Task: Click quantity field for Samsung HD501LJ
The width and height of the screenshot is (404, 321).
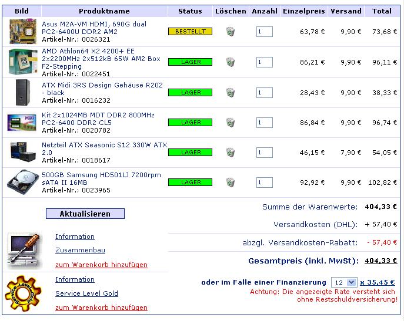Action: pyautogui.click(x=265, y=183)
